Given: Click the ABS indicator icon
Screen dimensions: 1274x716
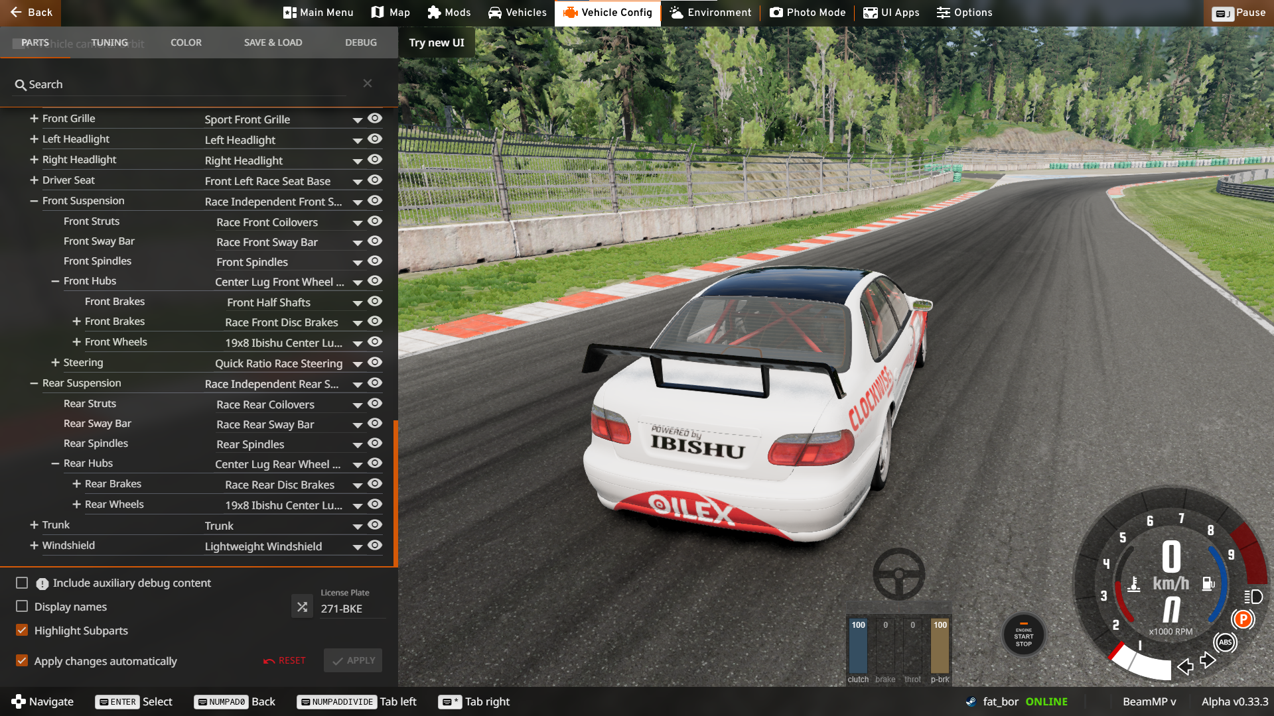Looking at the screenshot, I should click(x=1226, y=642).
